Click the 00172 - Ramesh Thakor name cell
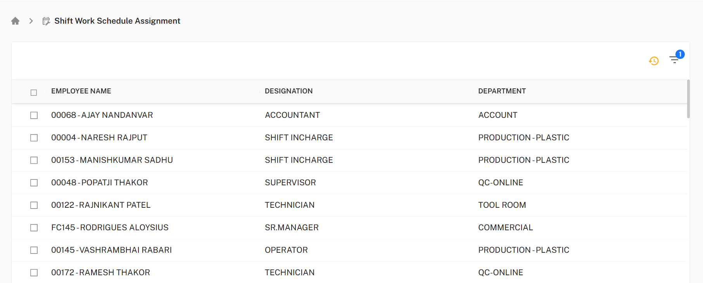Image resolution: width=703 pixels, height=283 pixels. [100, 273]
